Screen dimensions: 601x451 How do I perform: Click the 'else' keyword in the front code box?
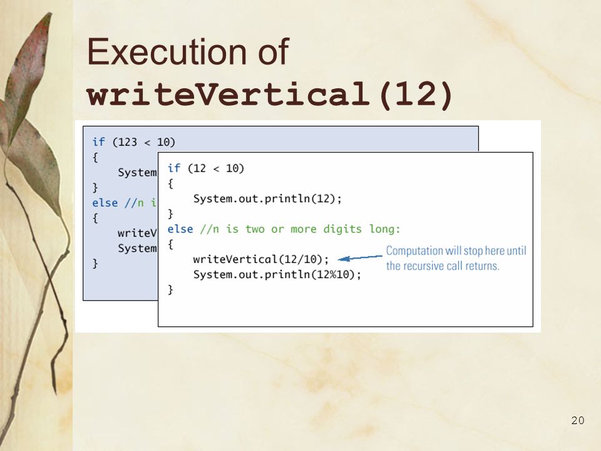pyautogui.click(x=180, y=229)
